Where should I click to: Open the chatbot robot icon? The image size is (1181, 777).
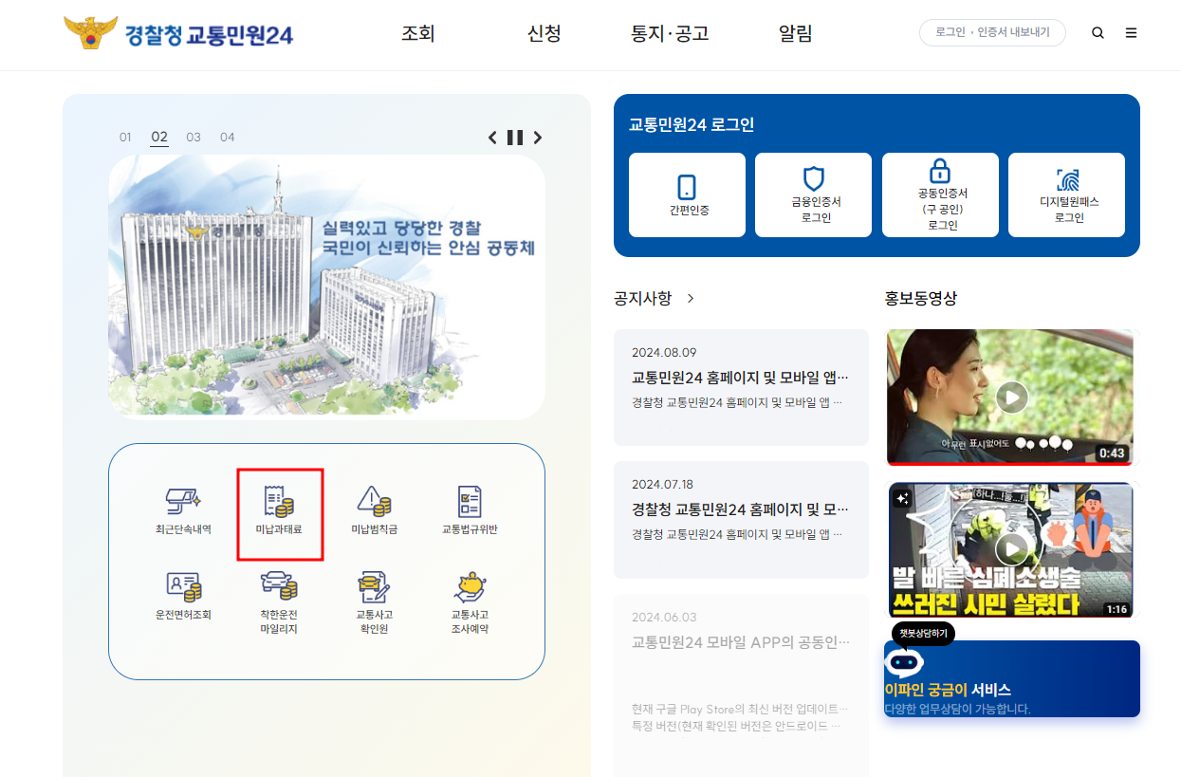point(904,662)
